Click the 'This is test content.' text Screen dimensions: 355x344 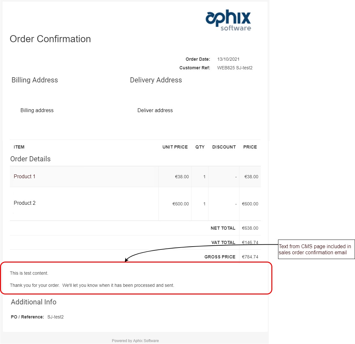click(x=29, y=273)
